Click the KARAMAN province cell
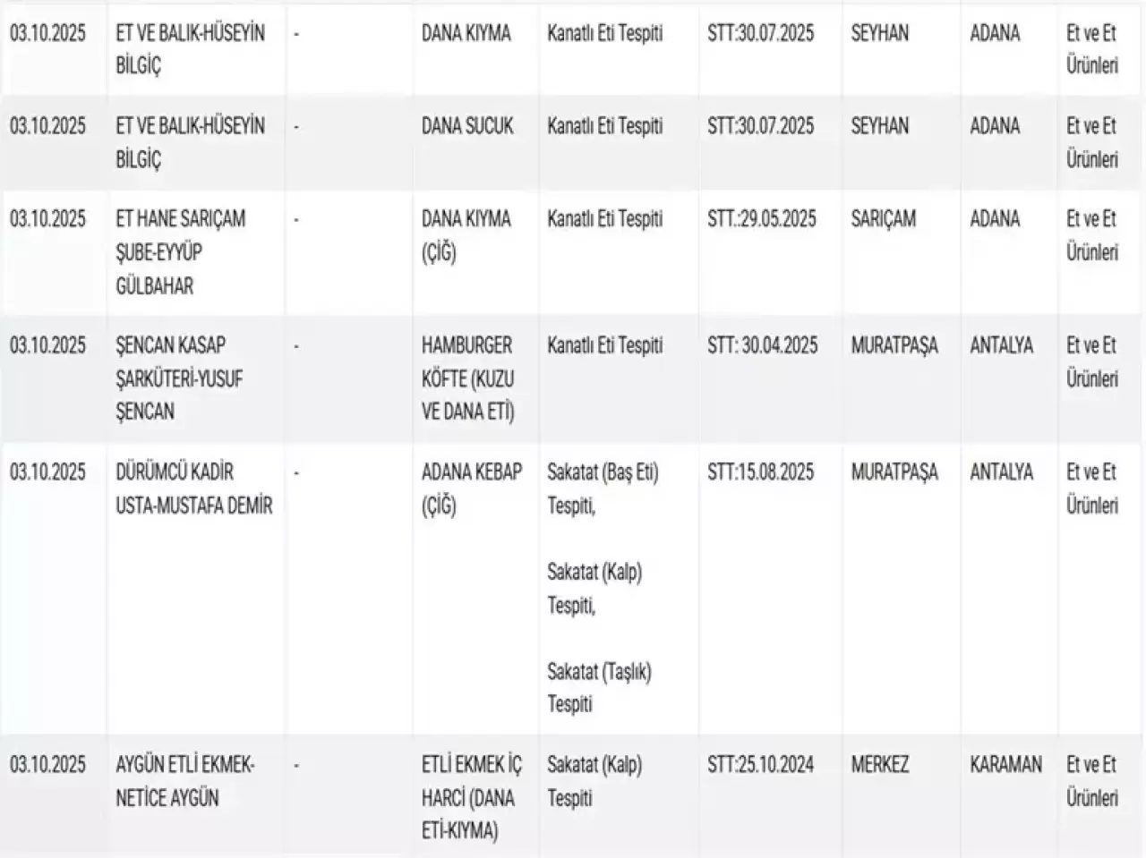1146x858 pixels. pos(1005,764)
